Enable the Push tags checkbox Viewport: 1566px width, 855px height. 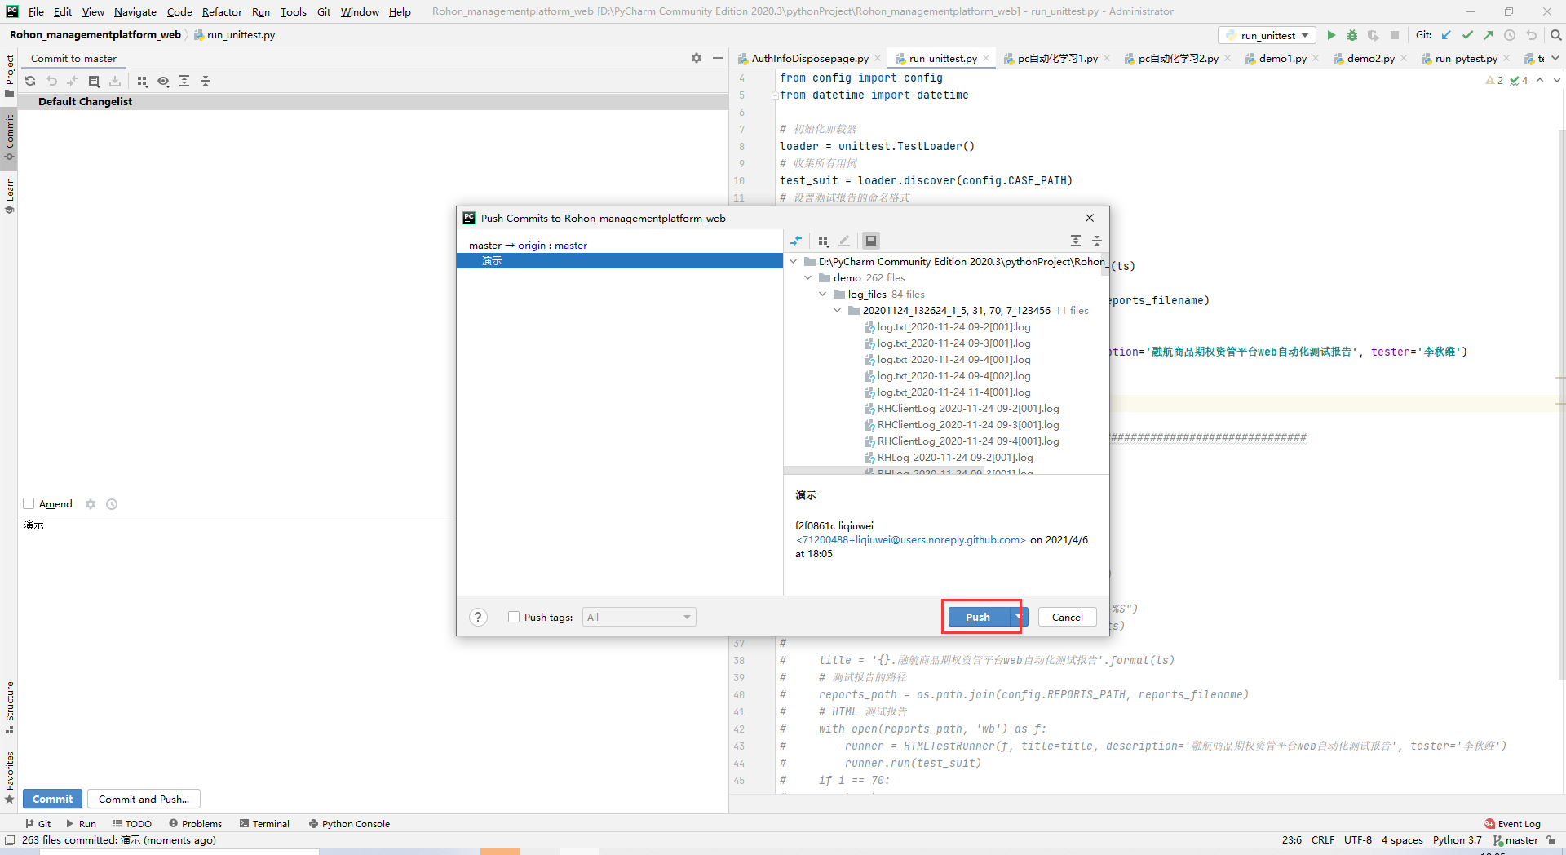[514, 617]
